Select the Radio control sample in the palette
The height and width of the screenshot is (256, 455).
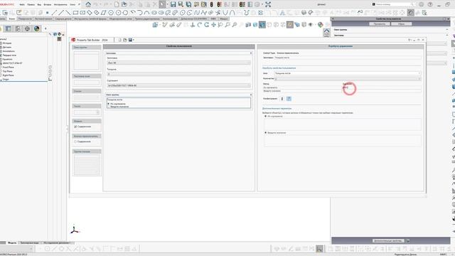[75, 142]
